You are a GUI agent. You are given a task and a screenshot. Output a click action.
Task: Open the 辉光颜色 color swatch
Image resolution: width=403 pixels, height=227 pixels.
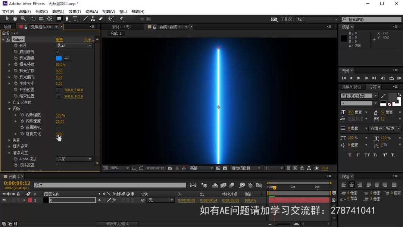[x=59, y=58]
